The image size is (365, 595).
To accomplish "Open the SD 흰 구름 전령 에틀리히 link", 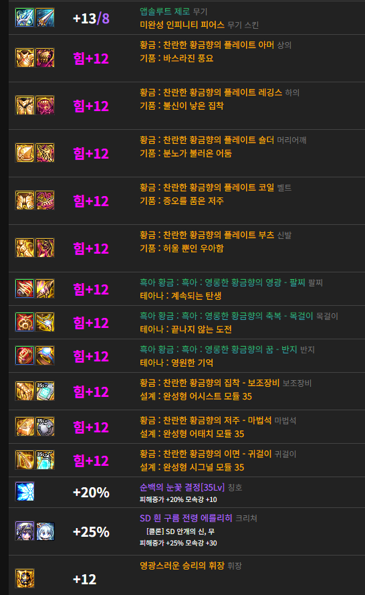I will point(186,518).
